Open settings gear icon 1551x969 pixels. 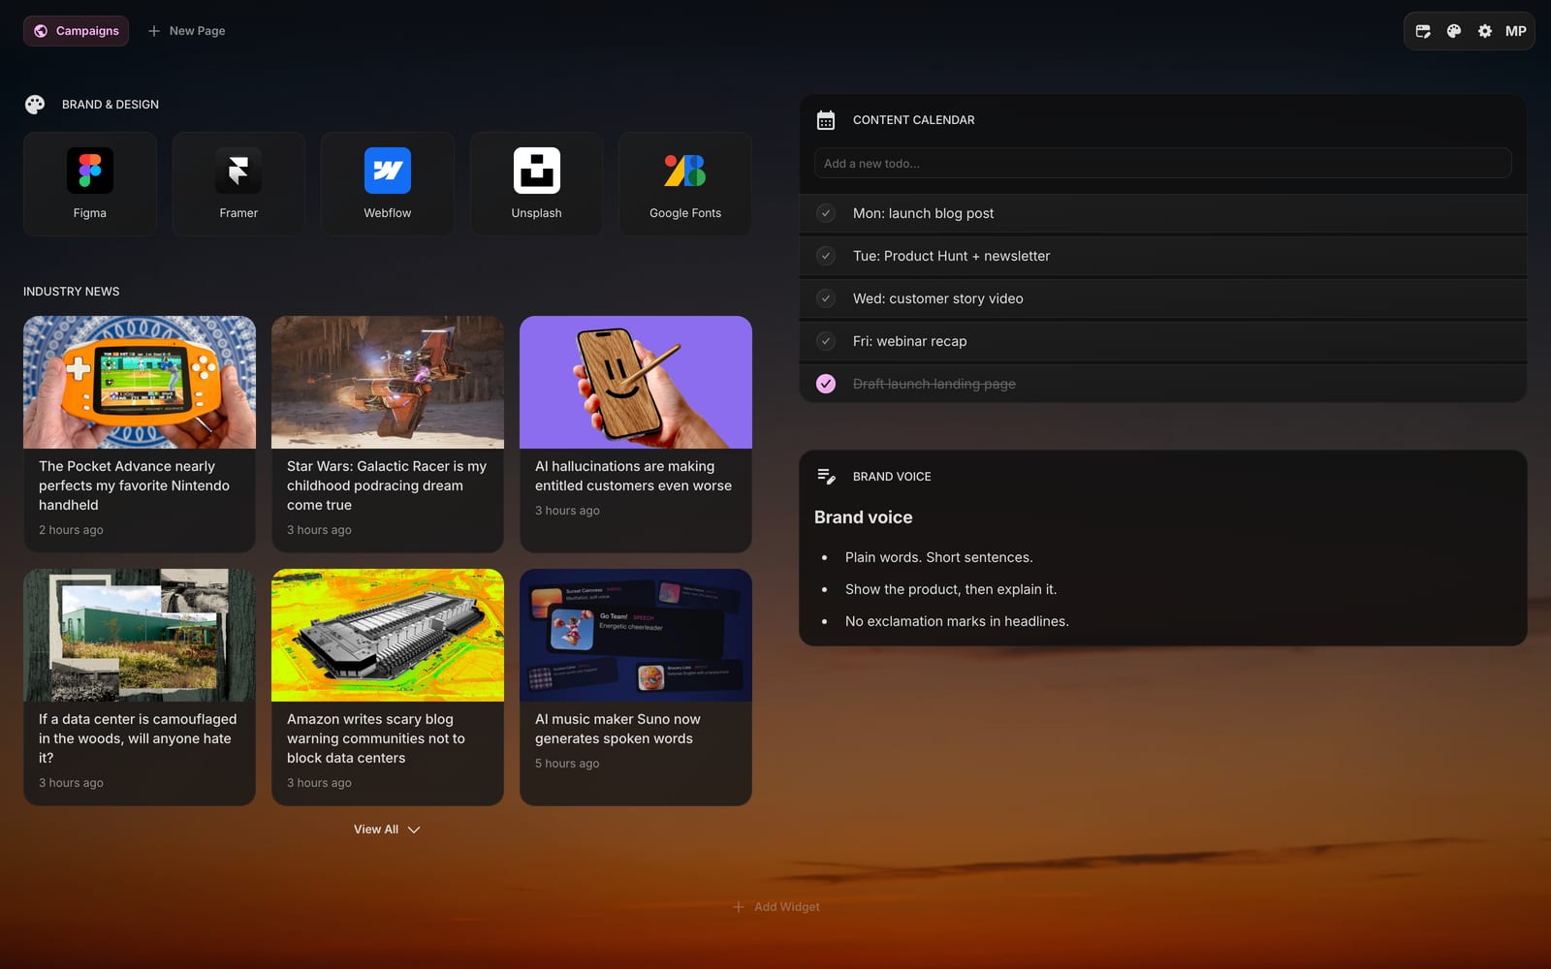pyautogui.click(x=1485, y=31)
